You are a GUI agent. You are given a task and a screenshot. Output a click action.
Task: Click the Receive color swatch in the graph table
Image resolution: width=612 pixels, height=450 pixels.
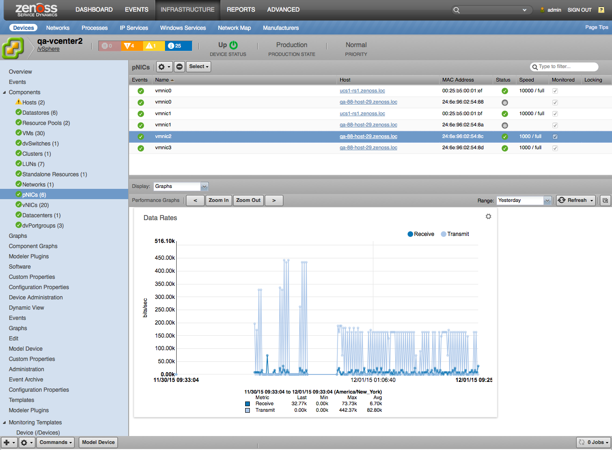pyautogui.click(x=248, y=404)
